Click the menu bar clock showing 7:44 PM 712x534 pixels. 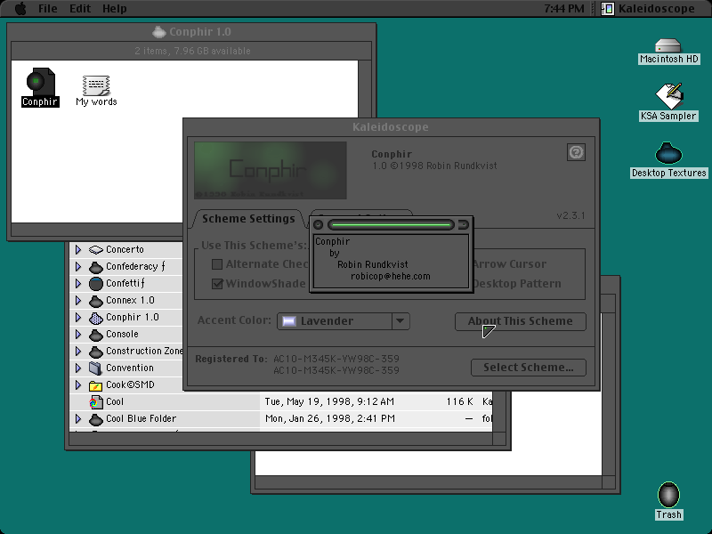564,9
